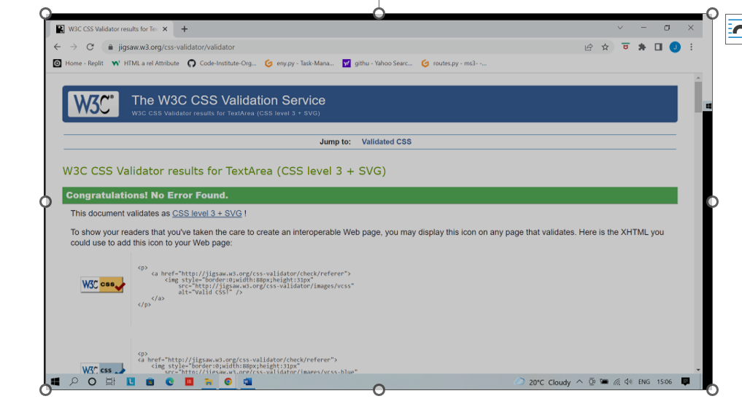This screenshot has height=415, width=742.
Task: Open the volume speaker tray icon
Action: tap(628, 382)
